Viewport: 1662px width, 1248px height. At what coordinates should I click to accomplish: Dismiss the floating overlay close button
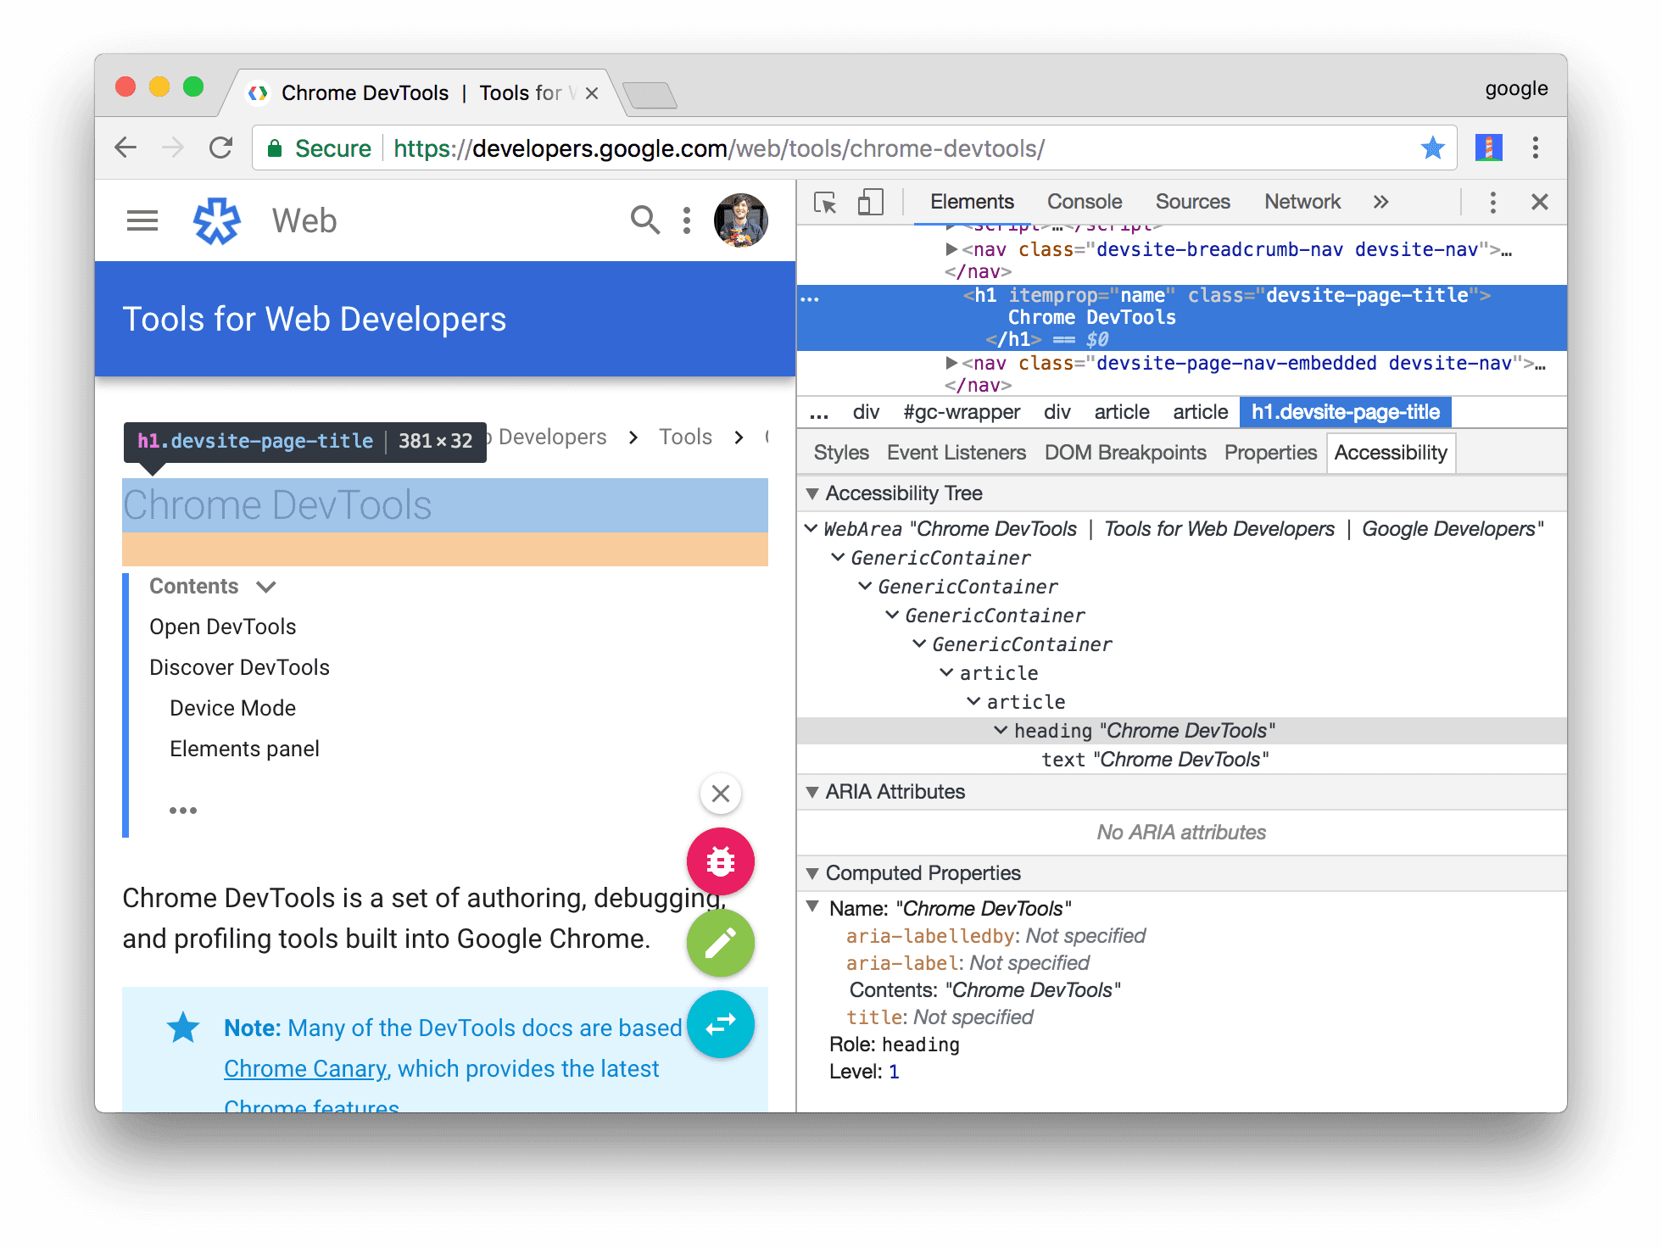720,793
